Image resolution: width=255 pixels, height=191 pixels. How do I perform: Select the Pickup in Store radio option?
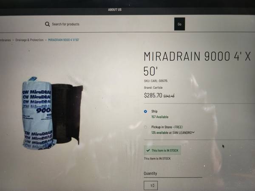(x=145, y=127)
